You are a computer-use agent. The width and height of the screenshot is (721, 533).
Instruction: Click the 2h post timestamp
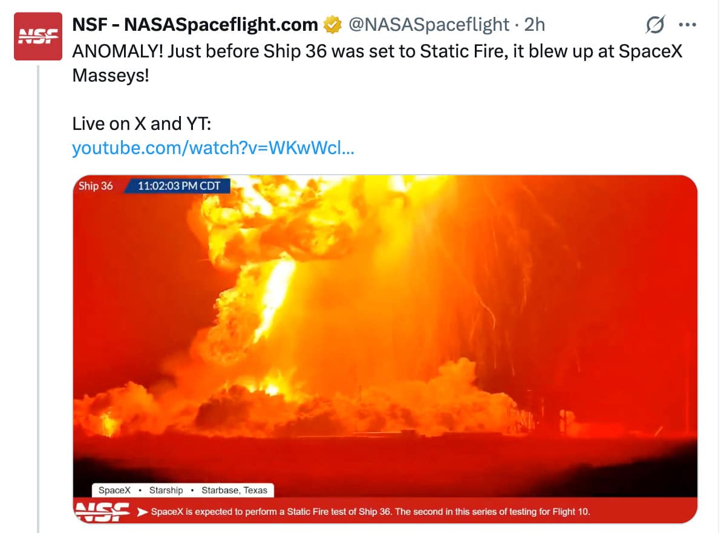[535, 24]
